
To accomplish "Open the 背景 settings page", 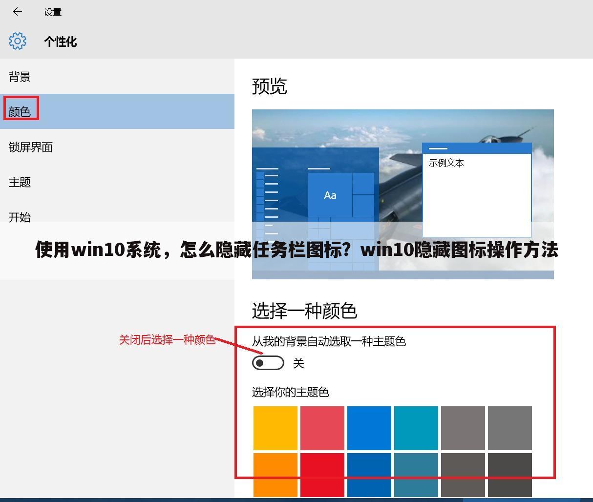I will [117, 77].
